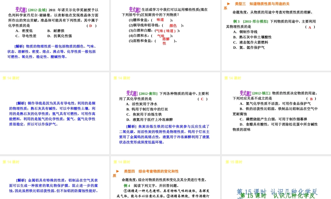Click the red answer B in the 镇江 question
The width and height of the screenshot is (331, 199).
(x=311, y=99)
